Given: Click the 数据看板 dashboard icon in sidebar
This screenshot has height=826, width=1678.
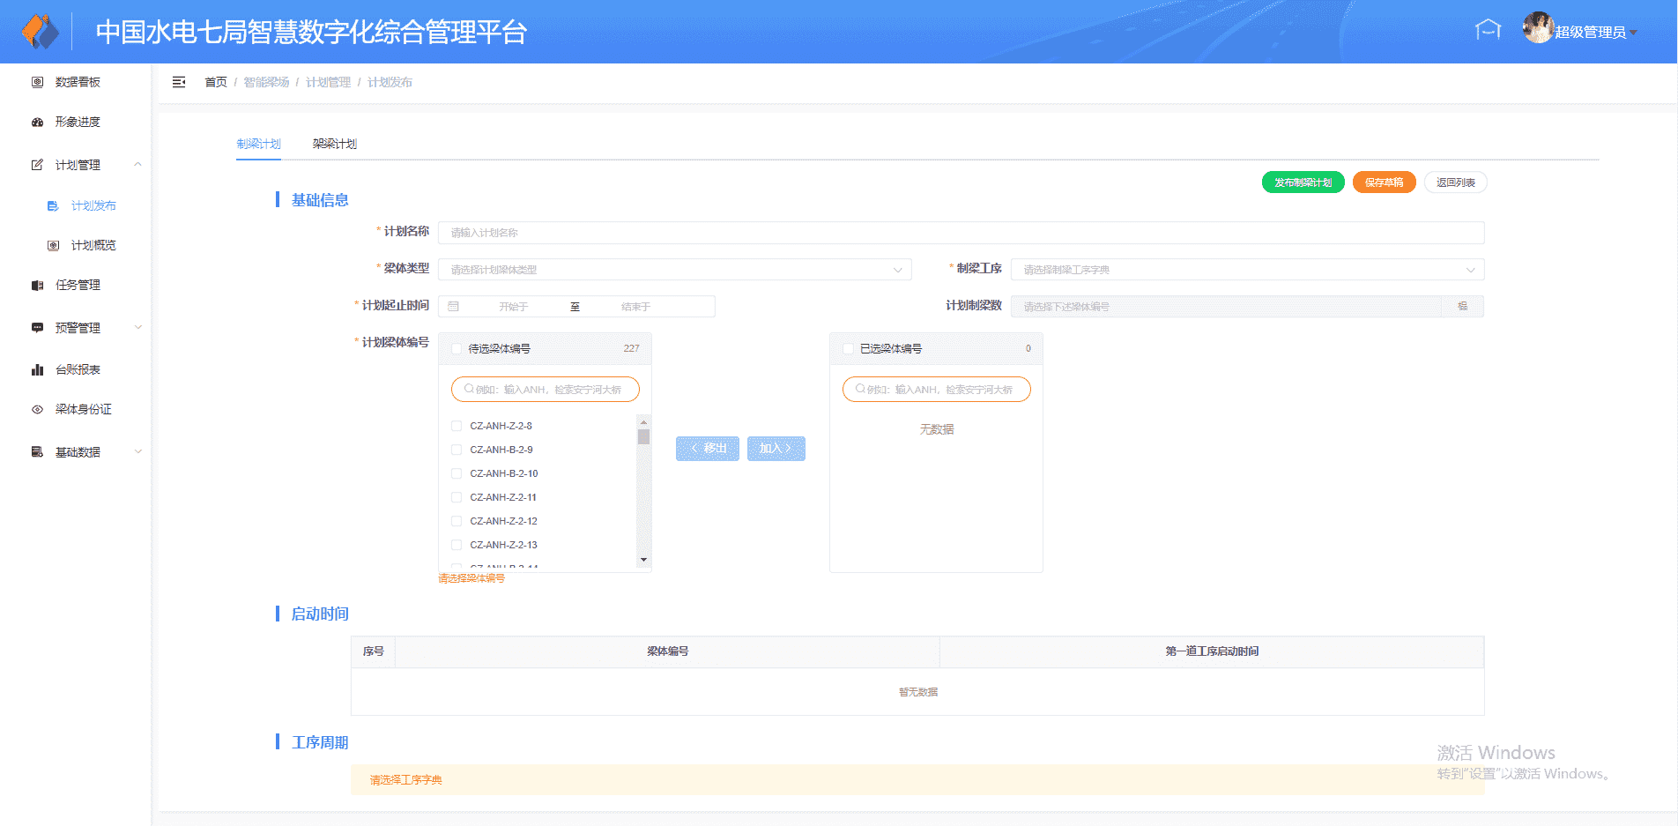Looking at the screenshot, I should coord(37,82).
